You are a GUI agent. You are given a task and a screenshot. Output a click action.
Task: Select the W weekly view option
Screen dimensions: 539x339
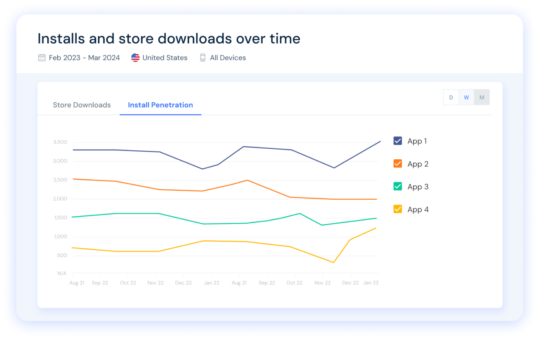point(466,97)
